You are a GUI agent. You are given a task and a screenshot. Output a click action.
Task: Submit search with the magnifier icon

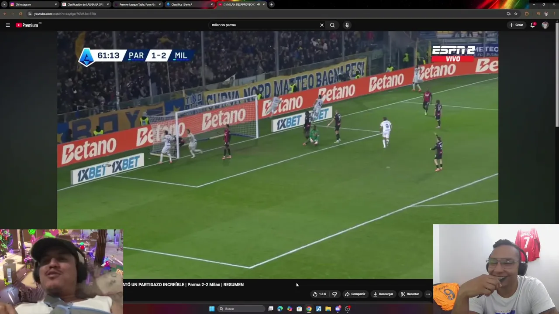pyautogui.click(x=332, y=25)
